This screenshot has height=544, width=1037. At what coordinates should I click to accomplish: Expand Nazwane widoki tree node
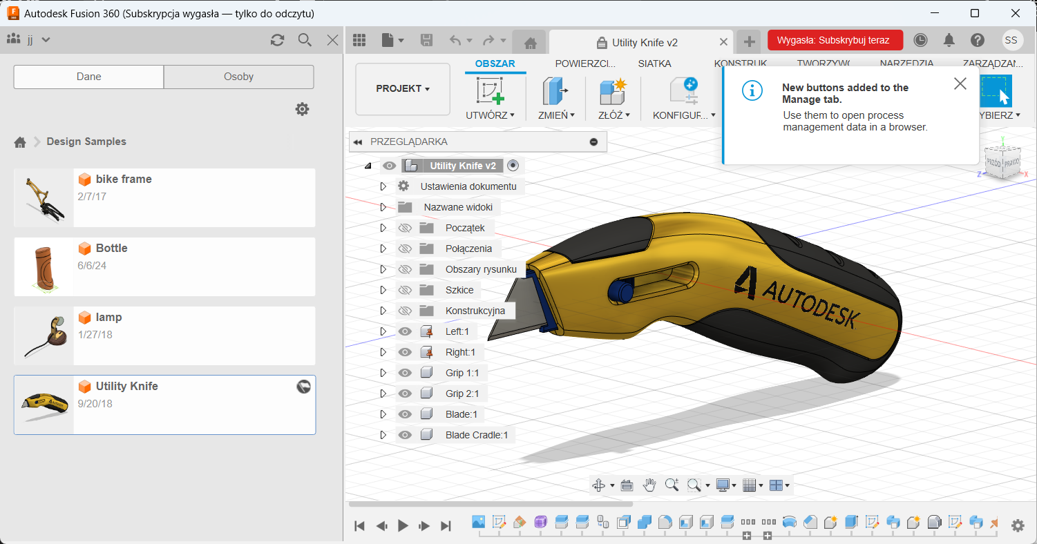pyautogui.click(x=383, y=207)
